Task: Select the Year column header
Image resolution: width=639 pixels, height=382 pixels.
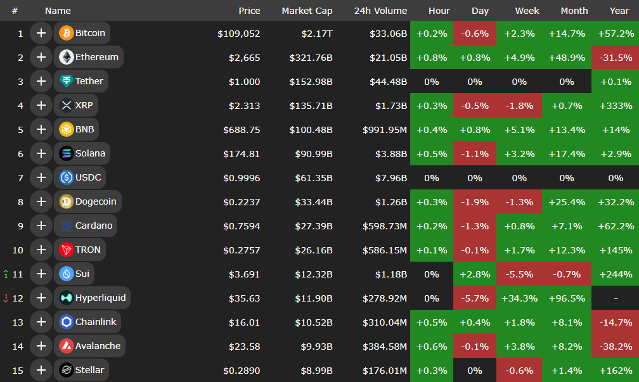Action: [x=619, y=11]
